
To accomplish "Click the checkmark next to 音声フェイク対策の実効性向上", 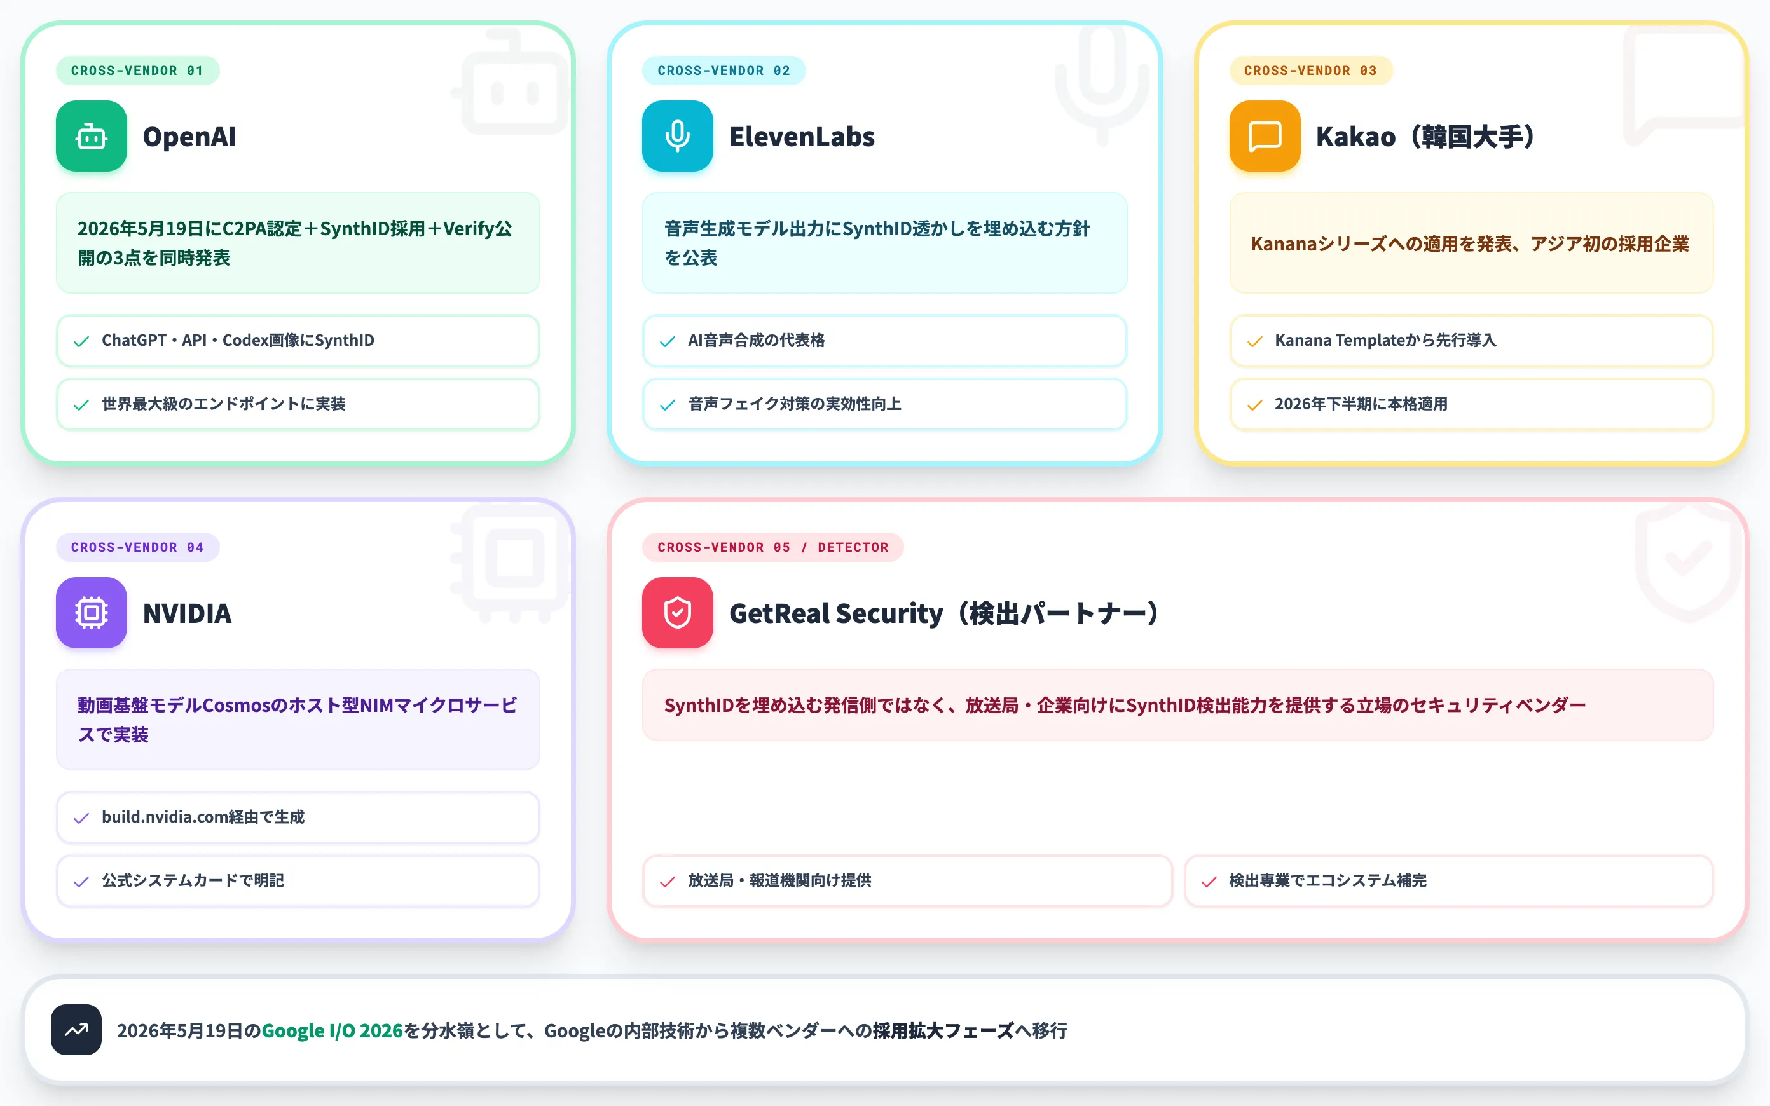I will click(667, 404).
